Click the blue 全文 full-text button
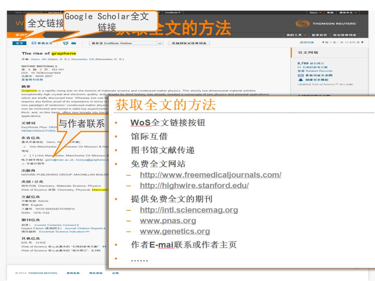 tap(19, 43)
